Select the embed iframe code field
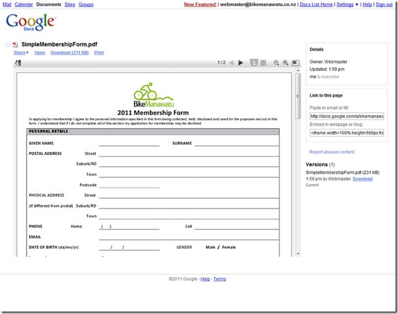Screen dimensions: 398x314 346,132
